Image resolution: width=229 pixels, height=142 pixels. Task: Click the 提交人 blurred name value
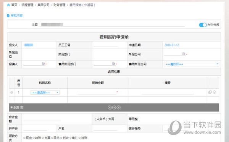[29, 45]
